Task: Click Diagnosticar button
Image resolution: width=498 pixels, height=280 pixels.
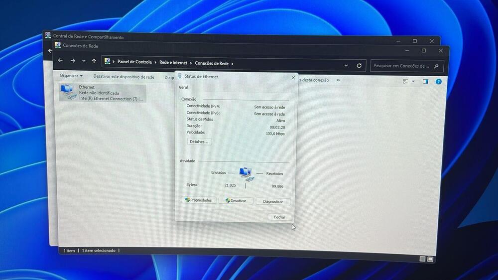Action: click(273, 201)
